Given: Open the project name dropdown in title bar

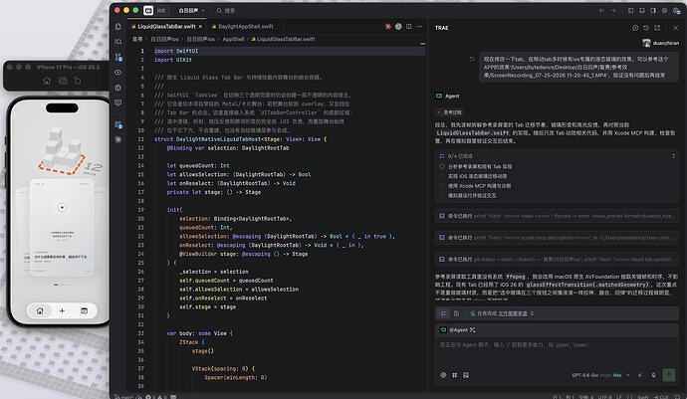Looking at the screenshot, I should [191, 11].
